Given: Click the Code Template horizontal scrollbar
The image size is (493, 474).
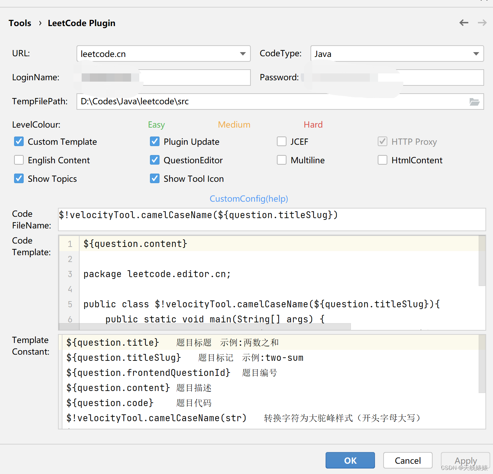Looking at the screenshot, I should 205,326.
